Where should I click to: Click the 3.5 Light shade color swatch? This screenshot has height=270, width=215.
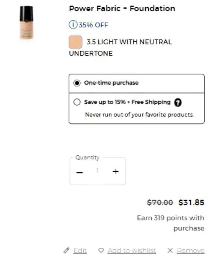(x=75, y=42)
